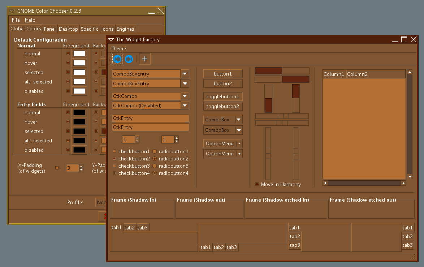Click the plus icon in Widget Factory toolbar
424x267 pixels.
point(145,59)
